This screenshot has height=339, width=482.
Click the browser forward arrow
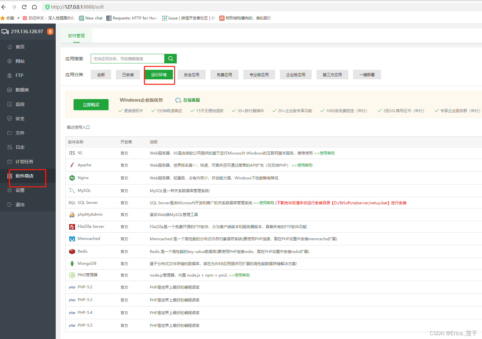point(14,7)
